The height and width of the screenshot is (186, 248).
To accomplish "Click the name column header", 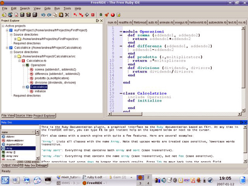I will (18, 132).
